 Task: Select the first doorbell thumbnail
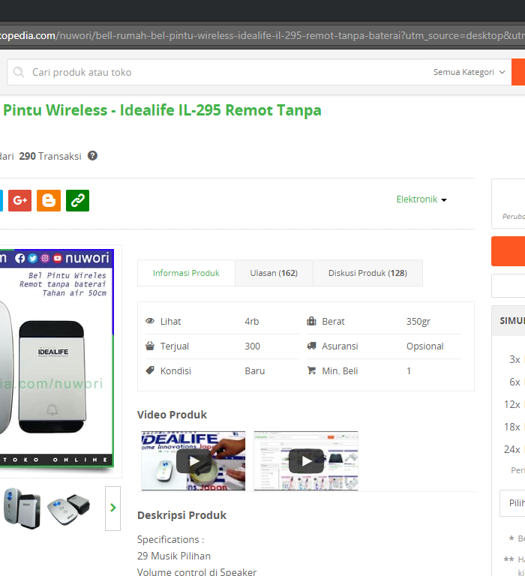[22, 508]
